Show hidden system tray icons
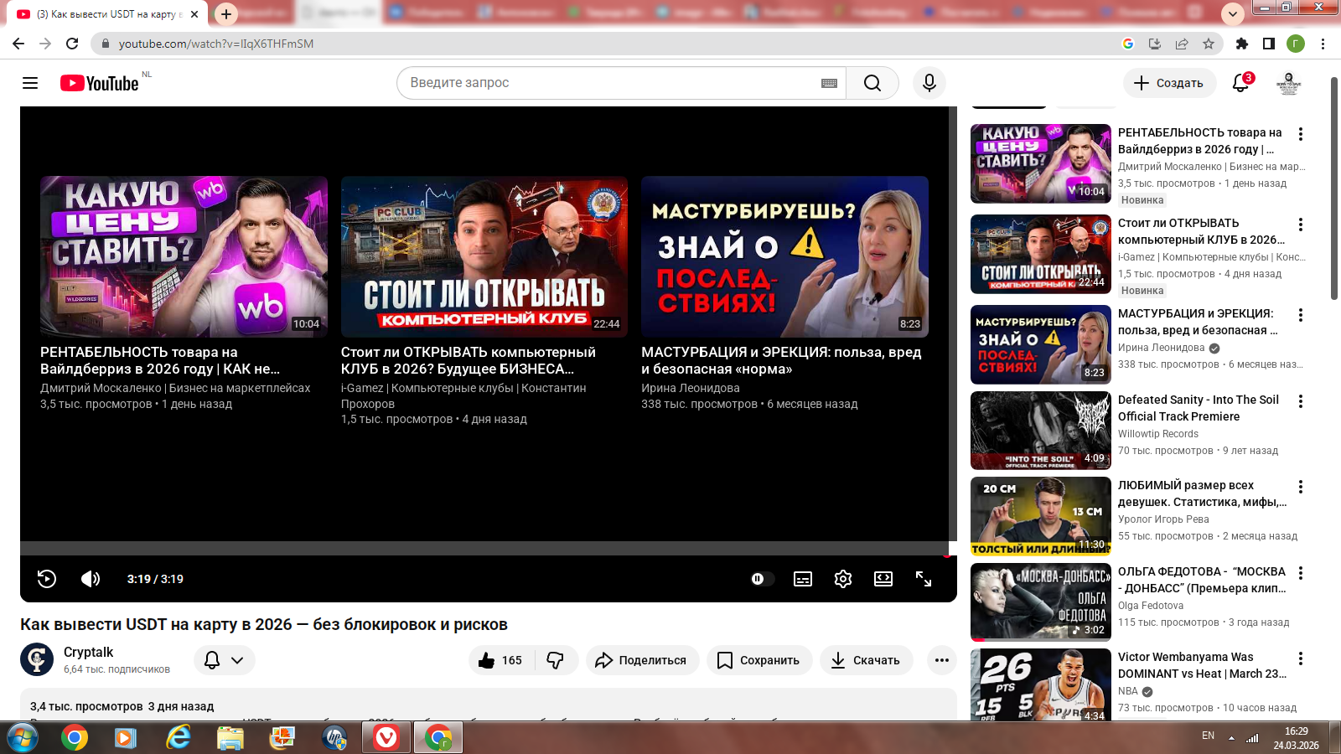The height and width of the screenshot is (754, 1341). tap(1231, 738)
